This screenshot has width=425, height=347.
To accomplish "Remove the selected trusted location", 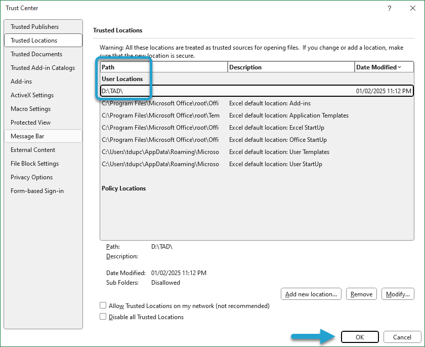I will (361, 294).
